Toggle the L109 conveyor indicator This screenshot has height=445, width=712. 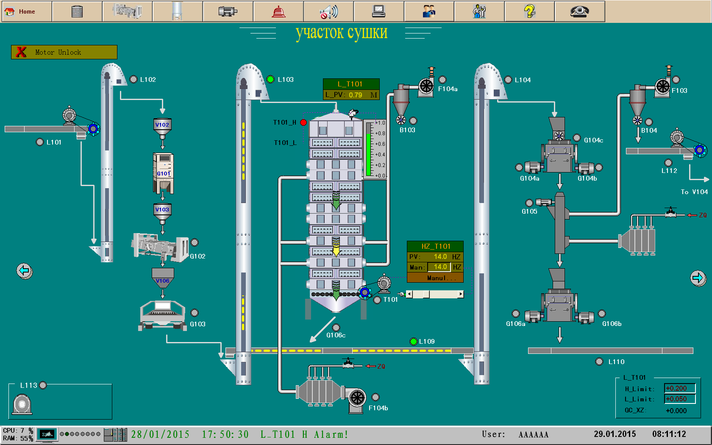coord(414,342)
